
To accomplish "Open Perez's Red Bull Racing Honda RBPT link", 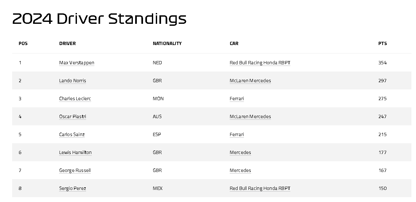I will coord(260,188).
